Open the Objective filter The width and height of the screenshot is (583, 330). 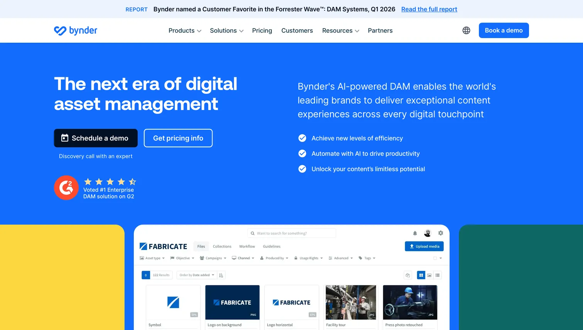point(182,258)
